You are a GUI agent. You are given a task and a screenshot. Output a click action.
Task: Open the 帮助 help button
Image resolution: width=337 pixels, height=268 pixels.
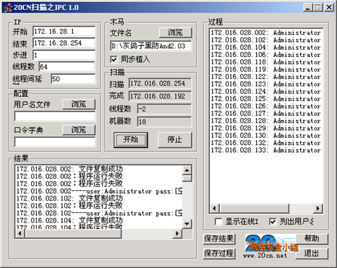(312, 239)
